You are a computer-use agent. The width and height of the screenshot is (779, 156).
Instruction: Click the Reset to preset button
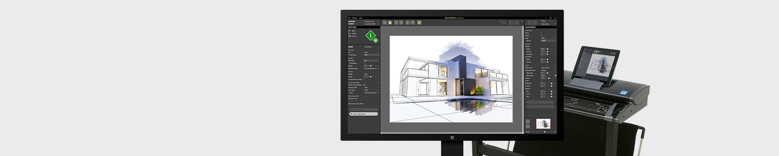364,109
